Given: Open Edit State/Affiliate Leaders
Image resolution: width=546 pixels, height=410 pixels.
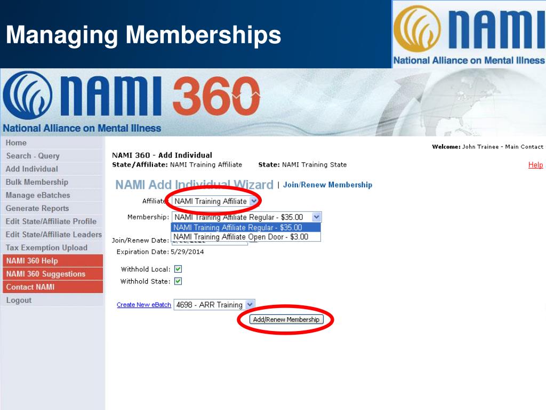Looking at the screenshot, I should click(54, 234).
